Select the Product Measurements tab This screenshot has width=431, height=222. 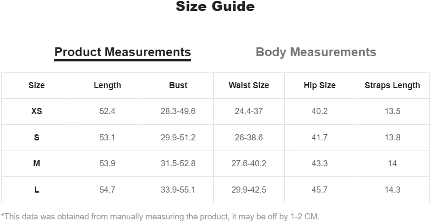pyautogui.click(x=122, y=52)
